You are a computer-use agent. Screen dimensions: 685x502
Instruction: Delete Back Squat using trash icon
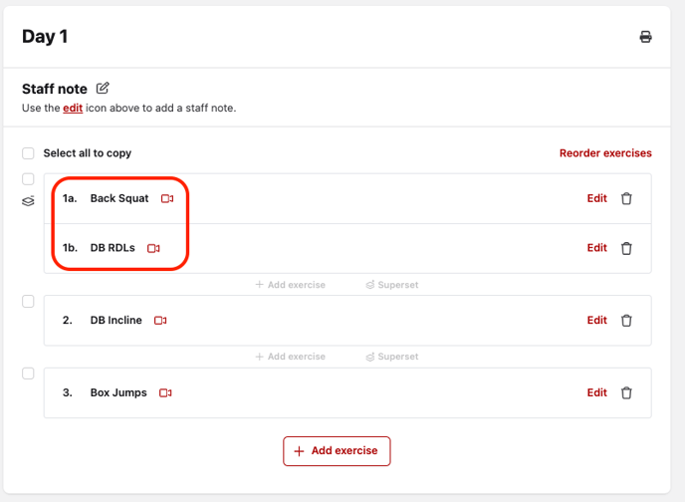(626, 198)
